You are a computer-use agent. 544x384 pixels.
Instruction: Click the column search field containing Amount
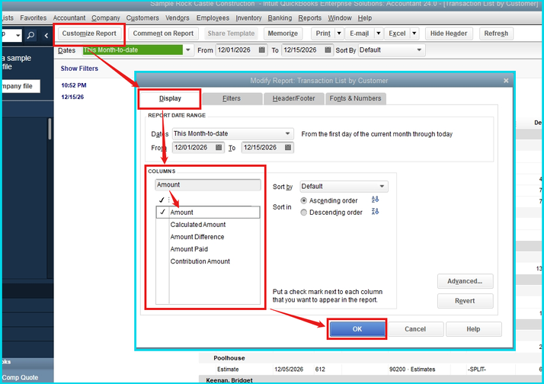pyautogui.click(x=208, y=185)
